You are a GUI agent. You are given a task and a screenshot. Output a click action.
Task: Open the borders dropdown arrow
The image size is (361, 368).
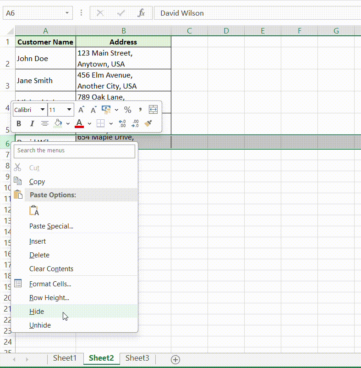111,124
